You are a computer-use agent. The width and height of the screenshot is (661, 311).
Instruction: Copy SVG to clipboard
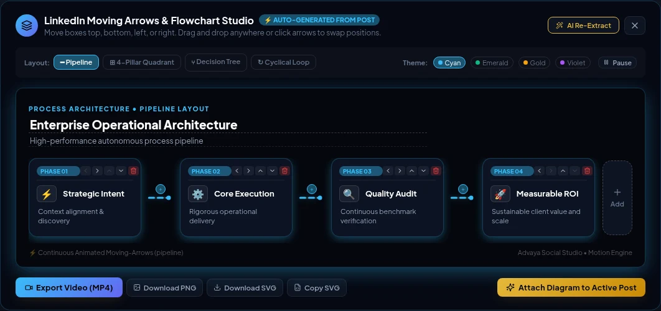[317, 288]
